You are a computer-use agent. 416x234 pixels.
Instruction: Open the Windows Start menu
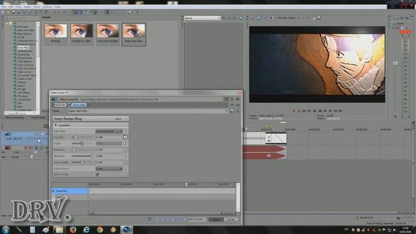(6, 229)
